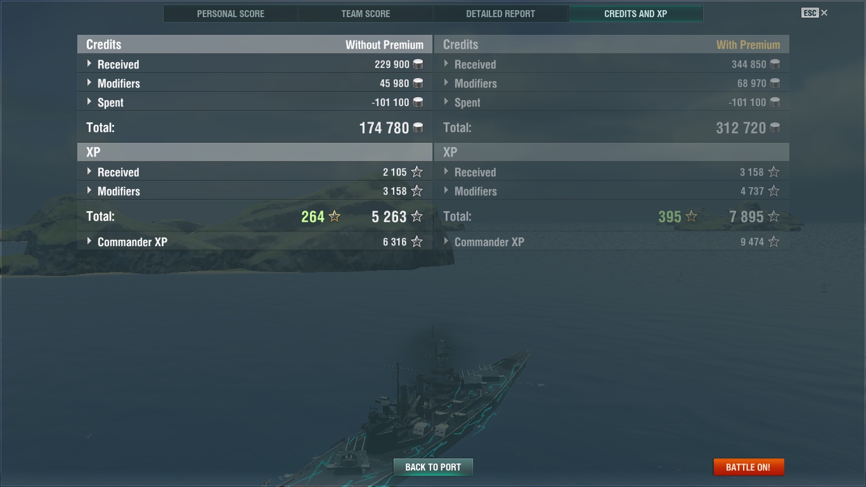This screenshot has height=487, width=866.
Task: Click the coin icon next to 174 780 total
Action: tap(418, 127)
